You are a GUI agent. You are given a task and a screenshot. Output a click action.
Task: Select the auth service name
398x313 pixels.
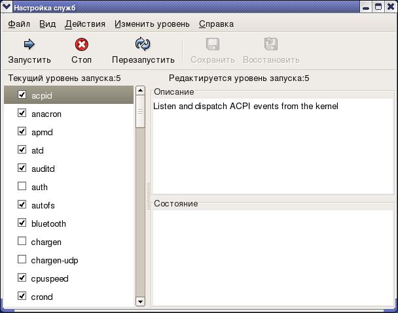pyautogui.click(x=39, y=188)
